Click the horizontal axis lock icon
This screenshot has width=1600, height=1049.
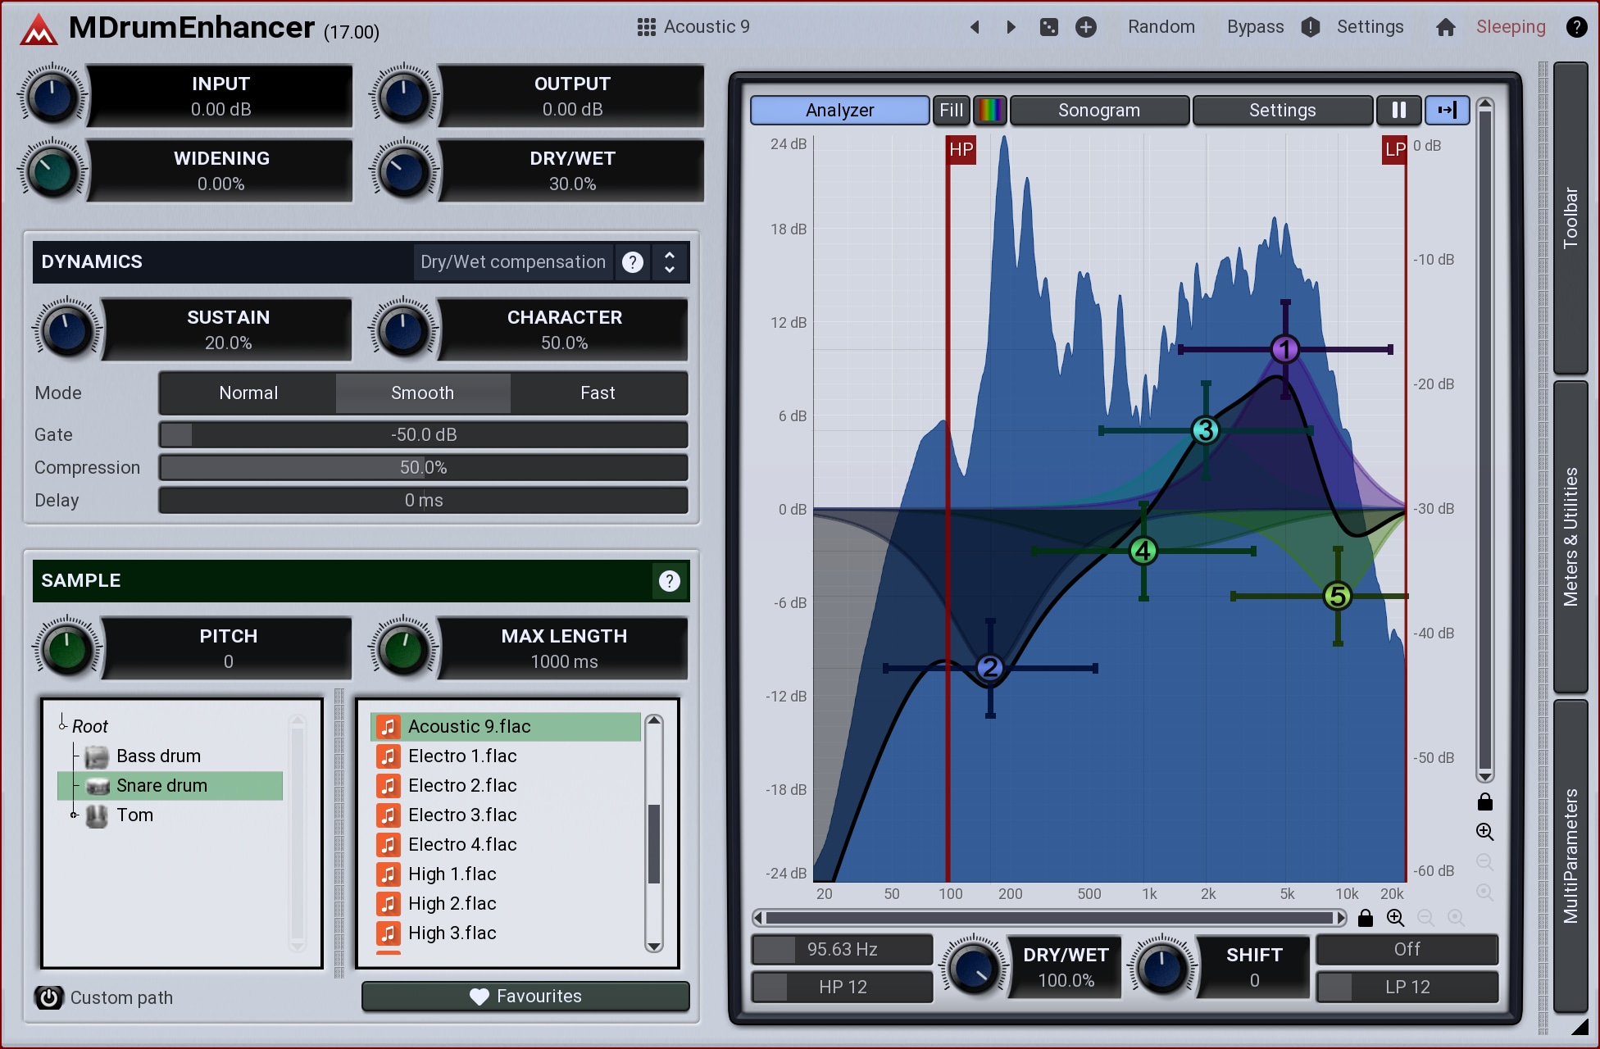(1365, 918)
